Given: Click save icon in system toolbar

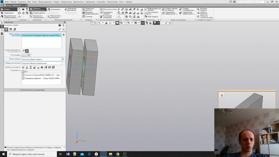Looking at the screenshot, I should 27,9.
